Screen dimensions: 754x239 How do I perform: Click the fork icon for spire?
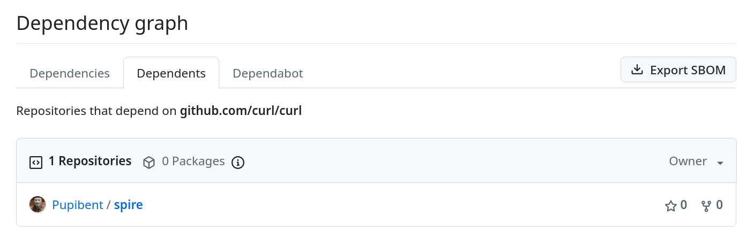tap(706, 206)
